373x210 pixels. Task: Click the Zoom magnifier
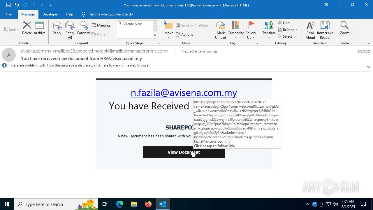click(344, 28)
